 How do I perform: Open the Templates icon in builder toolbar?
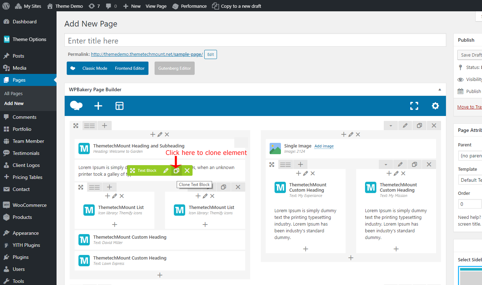coord(119,106)
